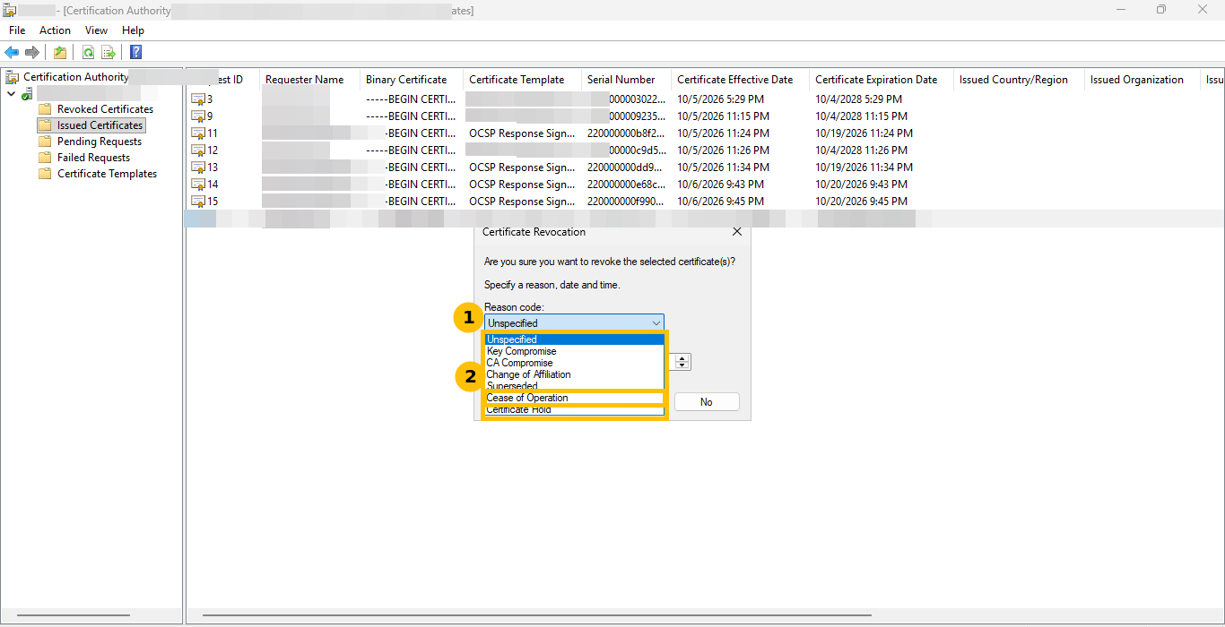Click the Certification Authority root icon
The image size is (1225, 627).
point(13,77)
